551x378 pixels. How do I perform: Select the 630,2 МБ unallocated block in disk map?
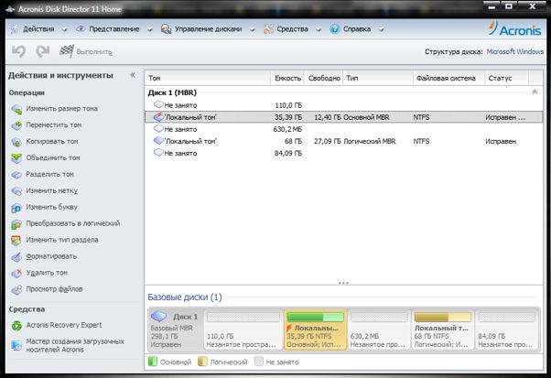point(379,329)
